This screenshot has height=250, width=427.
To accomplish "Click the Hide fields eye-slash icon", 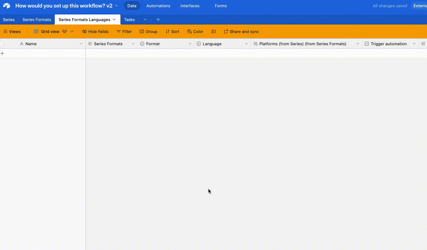I will click(x=84, y=31).
